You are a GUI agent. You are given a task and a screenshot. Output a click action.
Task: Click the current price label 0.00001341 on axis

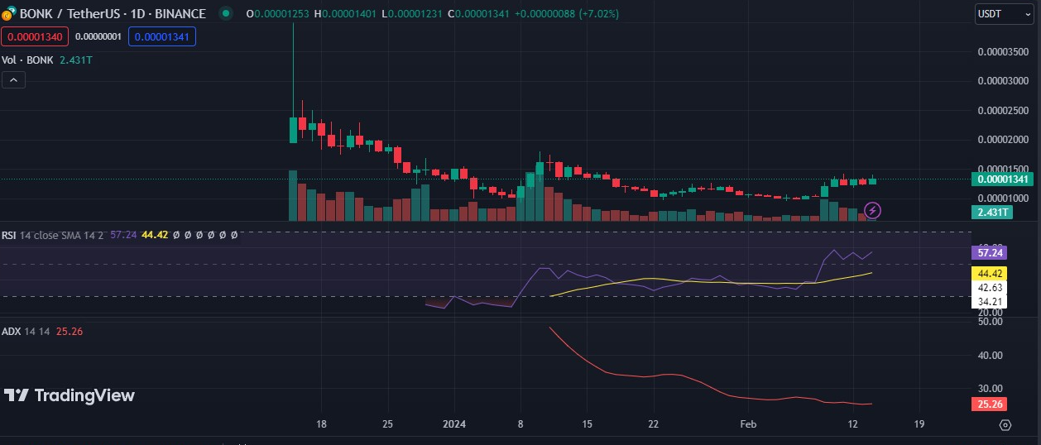pos(1002,179)
